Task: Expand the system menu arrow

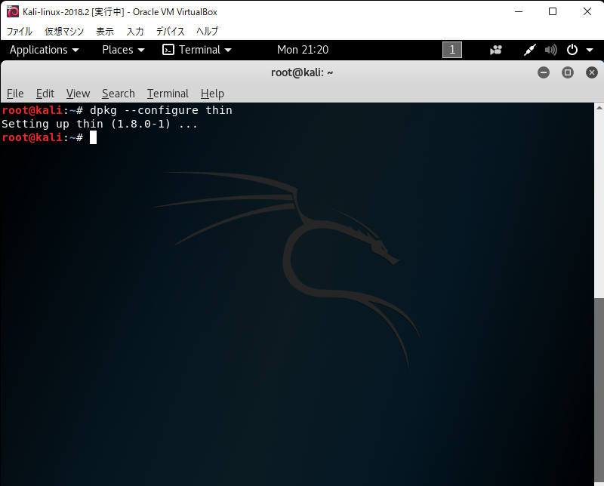Action: pos(590,50)
